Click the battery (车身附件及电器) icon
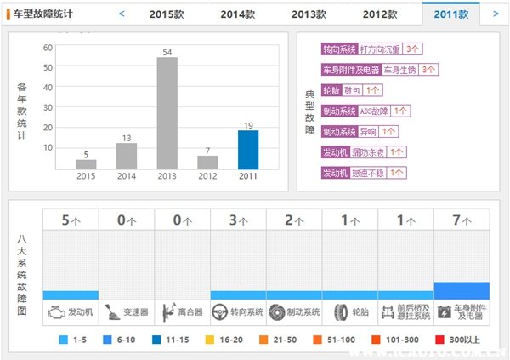The width and height of the screenshot is (510, 360). [x=444, y=312]
